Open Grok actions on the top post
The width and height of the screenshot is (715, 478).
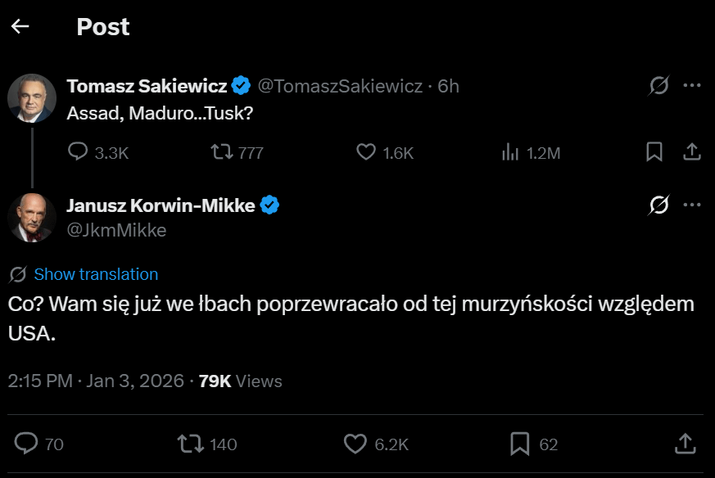coord(658,85)
